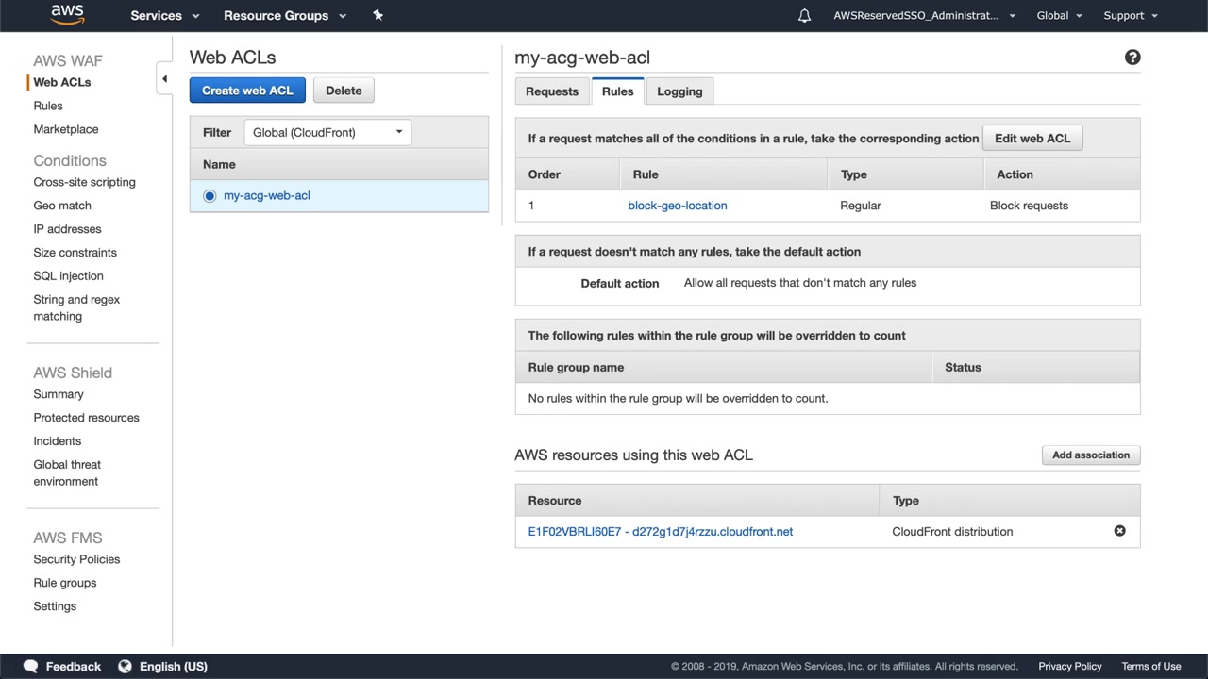Viewport: 1208px width, 679px height.
Task: Open the Global region selector
Action: [x=1059, y=15]
